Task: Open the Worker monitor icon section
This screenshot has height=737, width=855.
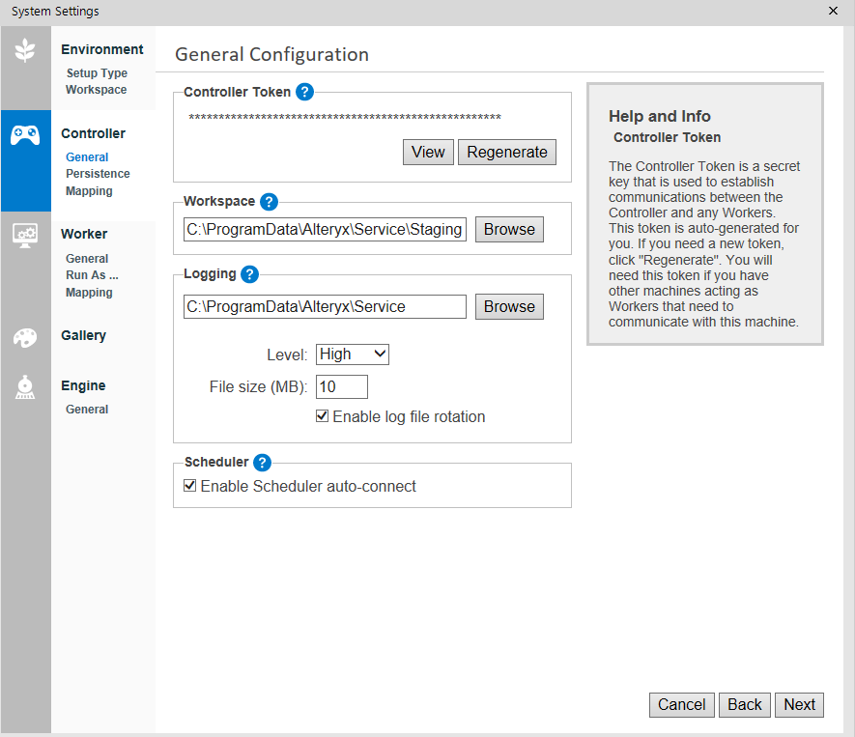Action: pyautogui.click(x=25, y=236)
